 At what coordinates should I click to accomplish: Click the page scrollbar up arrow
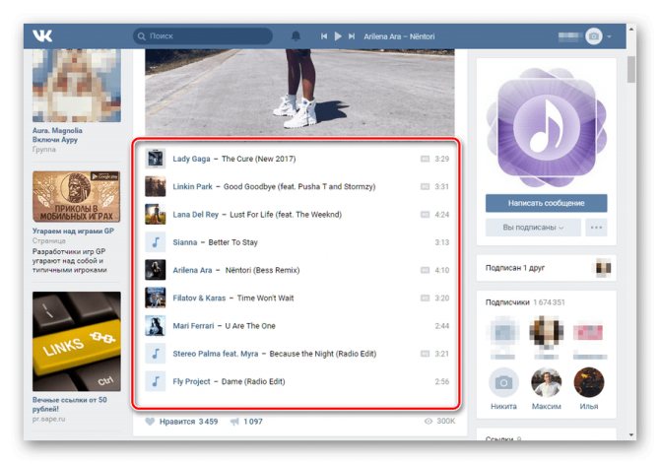pyautogui.click(x=631, y=29)
